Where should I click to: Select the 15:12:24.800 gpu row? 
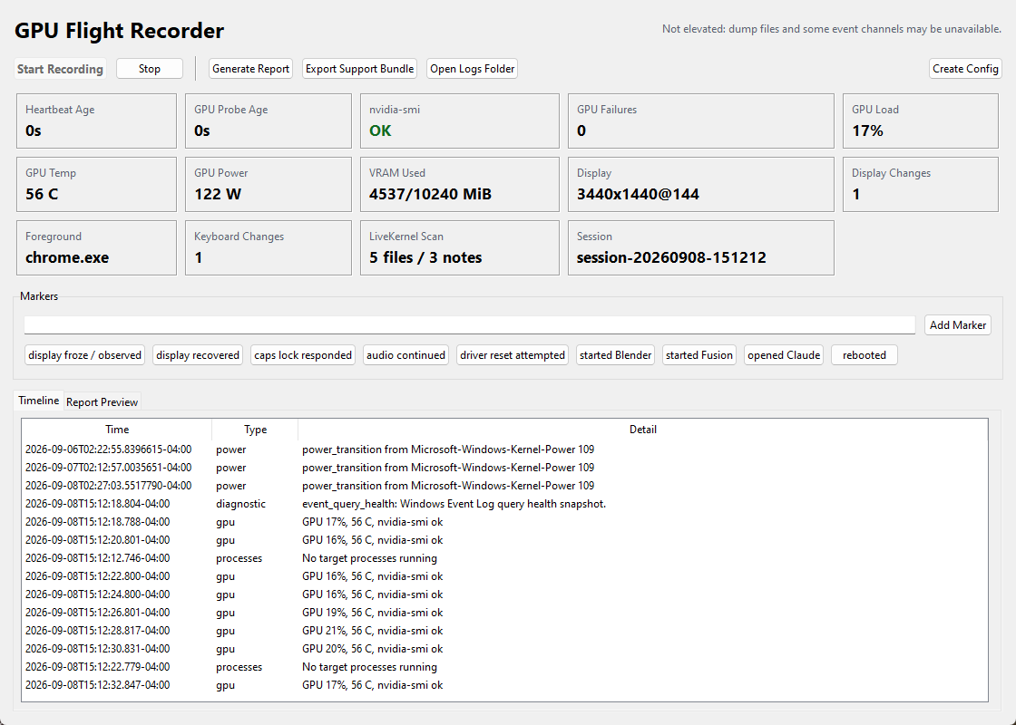coord(504,594)
